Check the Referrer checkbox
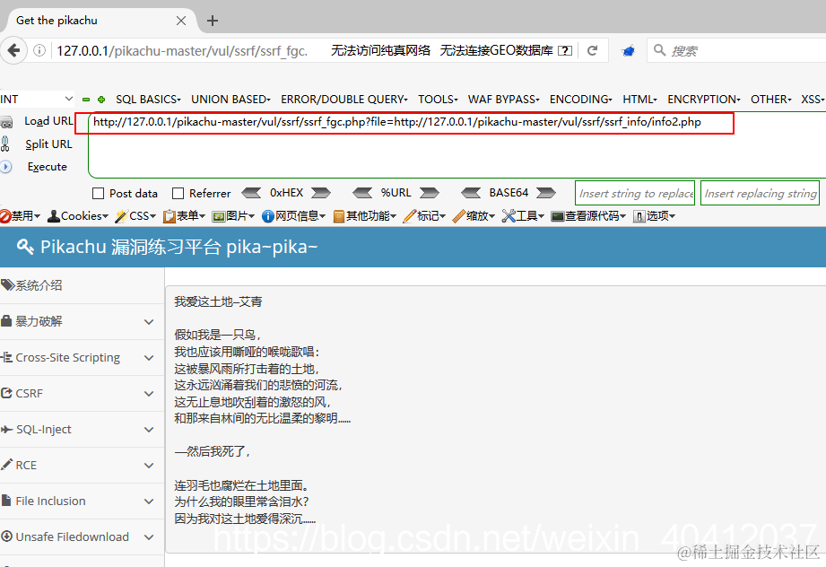The height and width of the screenshot is (567, 826). (178, 192)
